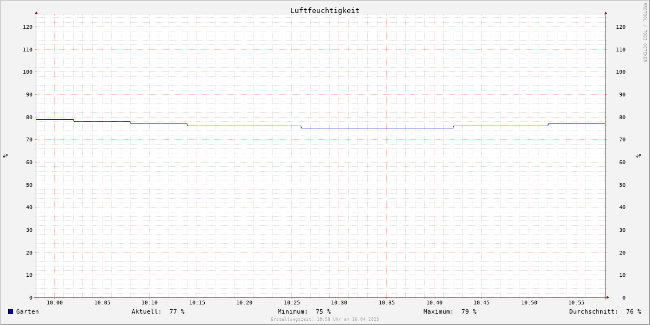Click the 0 label on the left y-axis
This screenshot has width=650, height=325.
[x=31, y=297]
